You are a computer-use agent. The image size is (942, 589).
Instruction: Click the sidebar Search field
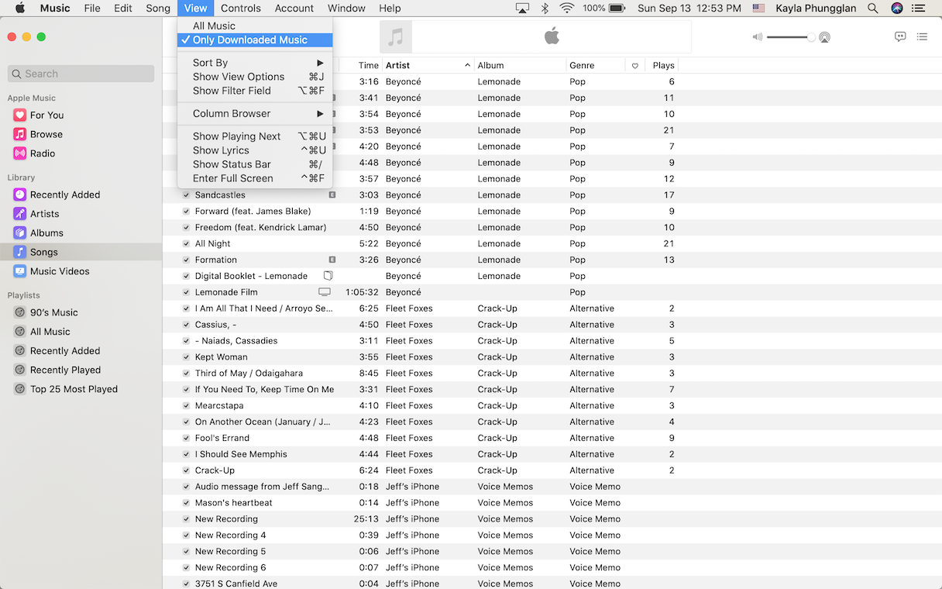click(x=80, y=73)
